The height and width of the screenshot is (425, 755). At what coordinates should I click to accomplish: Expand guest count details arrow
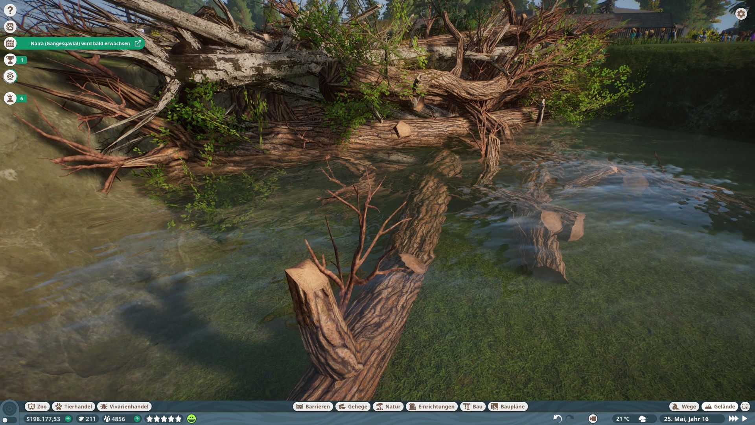click(x=137, y=419)
